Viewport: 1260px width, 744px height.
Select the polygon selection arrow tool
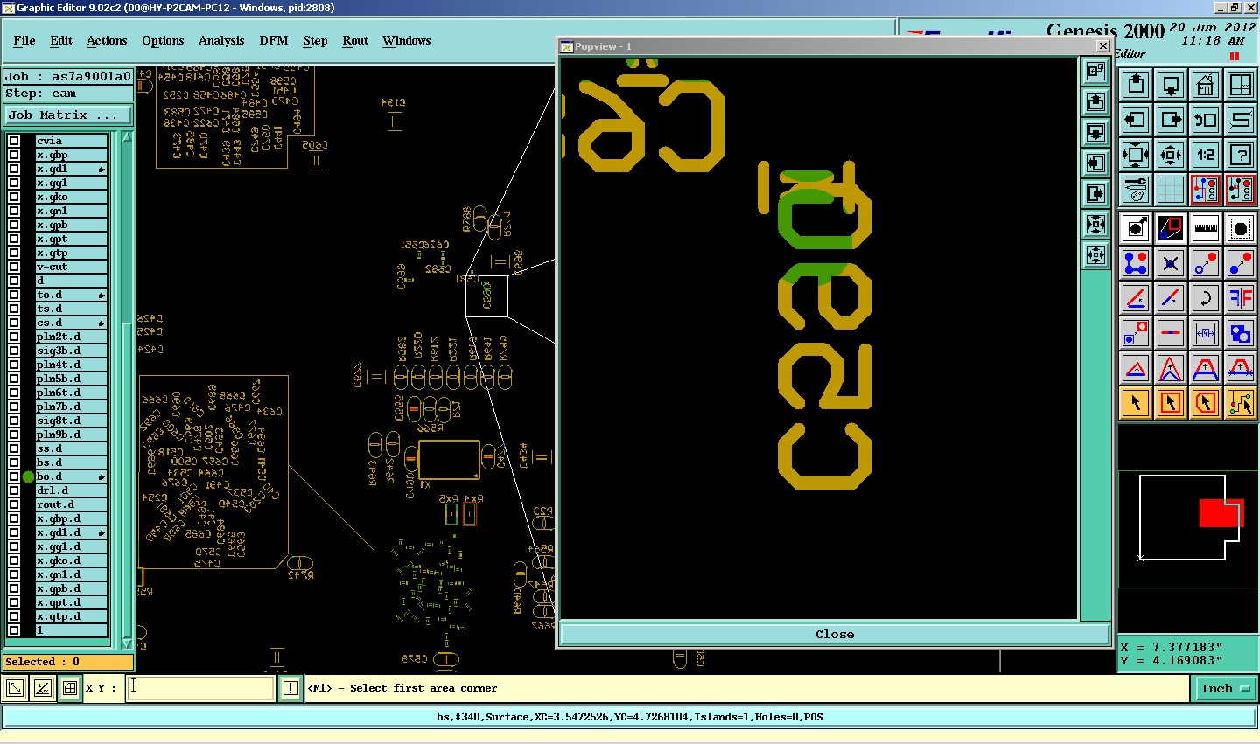tap(1206, 403)
